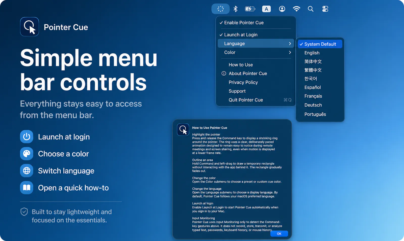Click the power icon beside Launch at login
This screenshot has width=404, height=241.
[27, 137]
